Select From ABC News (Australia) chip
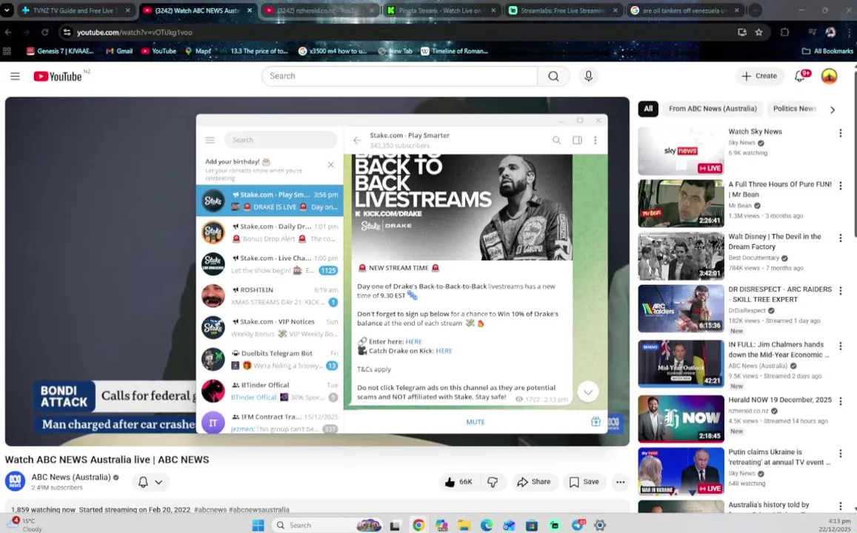857x533 pixels. [x=713, y=109]
